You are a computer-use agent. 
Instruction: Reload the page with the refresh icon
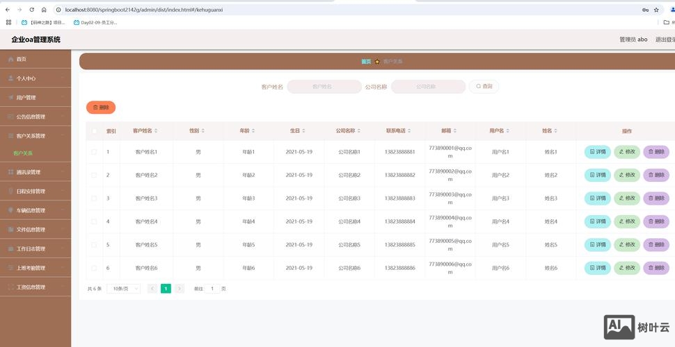click(x=32, y=10)
